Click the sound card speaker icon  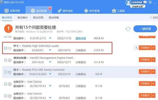pos(9,48)
